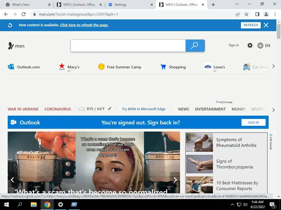
Task: Open the Settings gear in the taskbar
Action: (x=61, y=205)
